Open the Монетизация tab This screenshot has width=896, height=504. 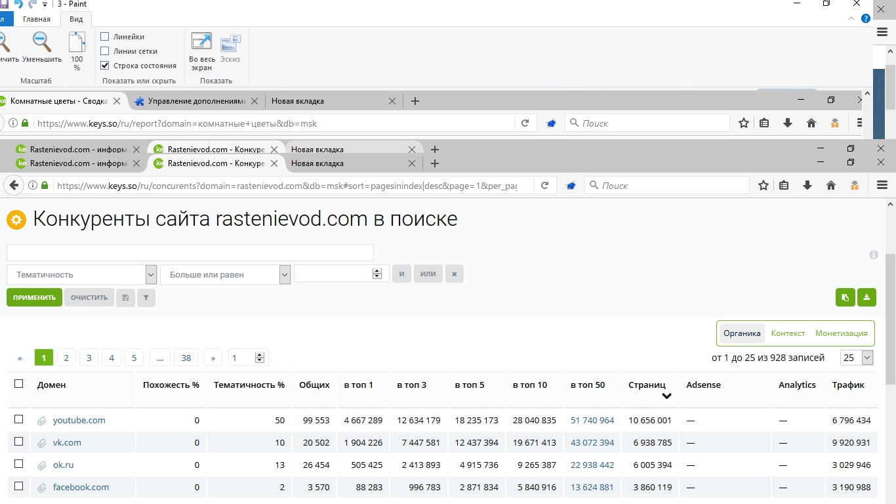coord(842,333)
